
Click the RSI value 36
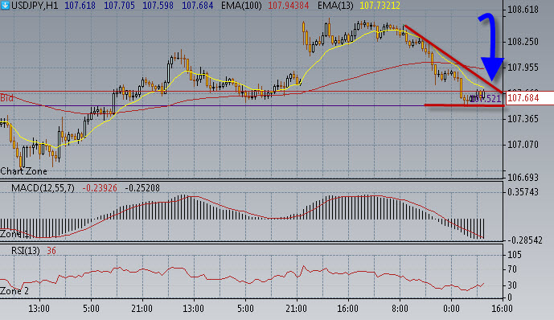51,251
